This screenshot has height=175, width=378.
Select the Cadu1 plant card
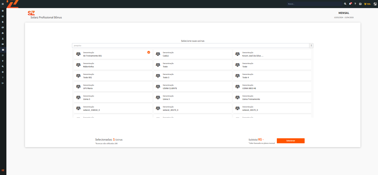tap(193, 54)
